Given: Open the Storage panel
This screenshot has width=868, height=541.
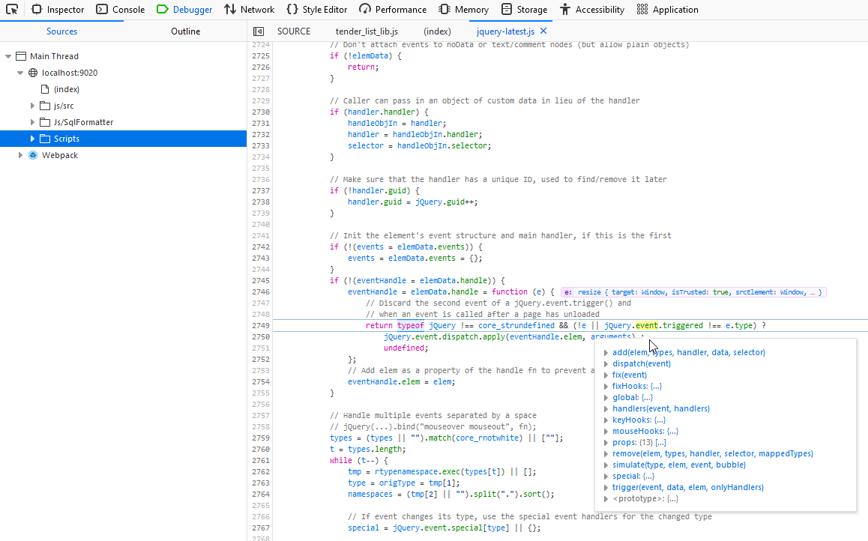Looking at the screenshot, I should 524,10.
